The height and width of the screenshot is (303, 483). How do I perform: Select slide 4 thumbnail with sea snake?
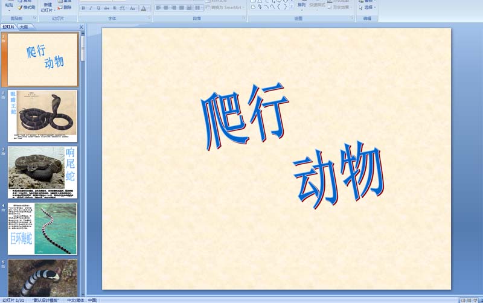42,229
